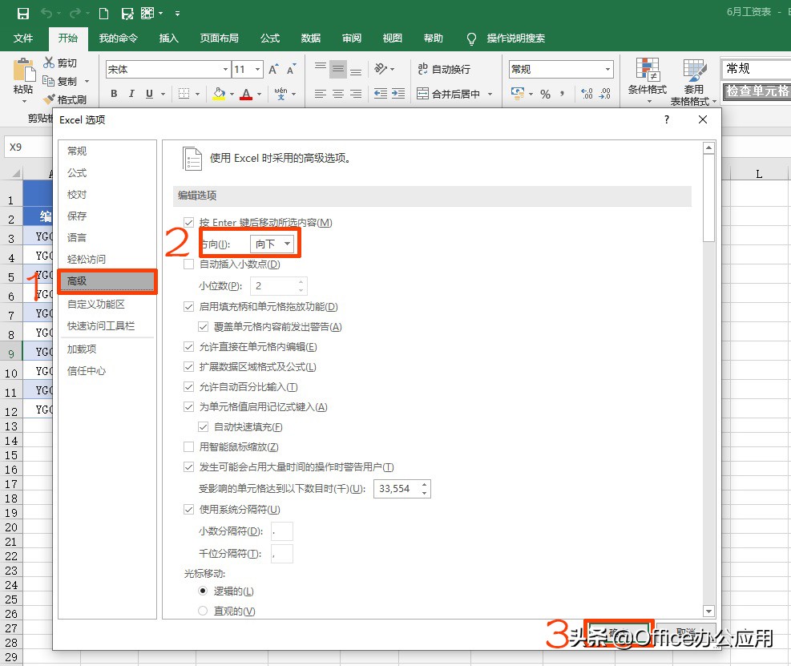Decrease font size with smaller A icon

[x=291, y=69]
